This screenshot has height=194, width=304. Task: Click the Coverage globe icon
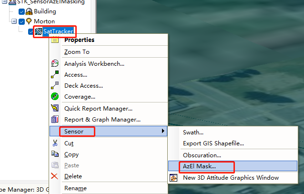[55, 96]
